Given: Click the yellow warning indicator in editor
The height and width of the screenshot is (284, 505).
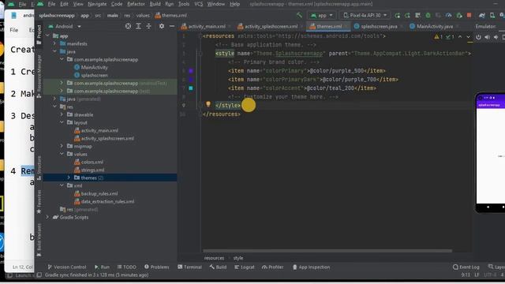Looking at the screenshot, I should click(439, 37).
